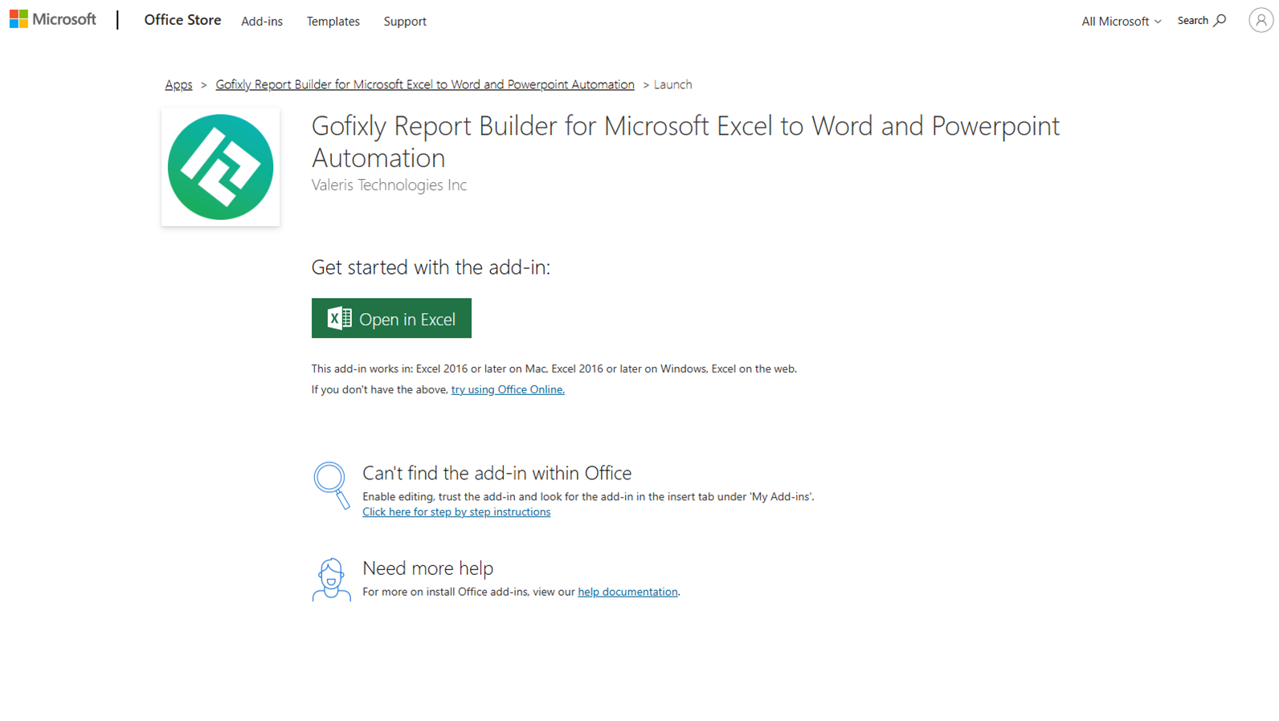Go to Office Store home
The height and width of the screenshot is (721, 1279).
182,20
